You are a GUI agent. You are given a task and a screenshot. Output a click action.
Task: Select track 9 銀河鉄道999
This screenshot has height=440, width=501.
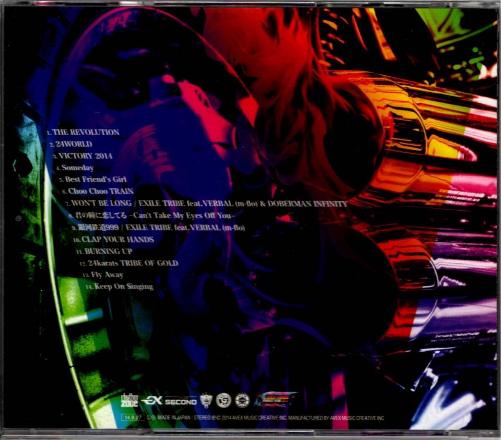tap(158, 228)
